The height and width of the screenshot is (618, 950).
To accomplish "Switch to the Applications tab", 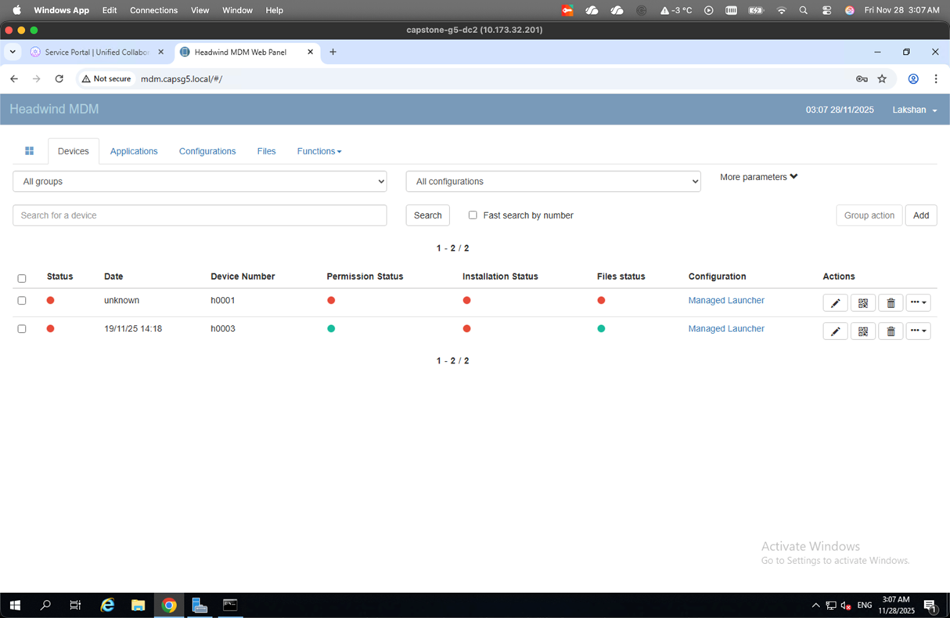I will 134,151.
